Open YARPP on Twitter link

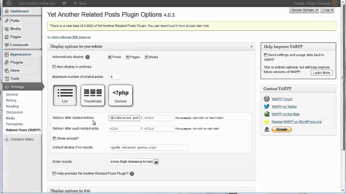284,107
